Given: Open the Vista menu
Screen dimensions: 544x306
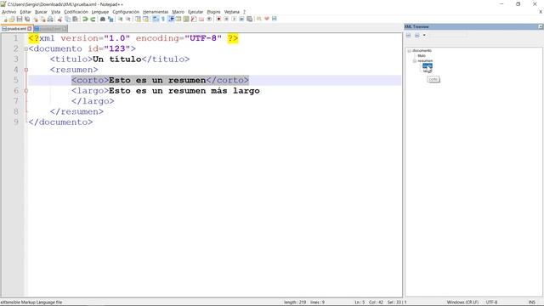Looking at the screenshot, I should coord(55,12).
